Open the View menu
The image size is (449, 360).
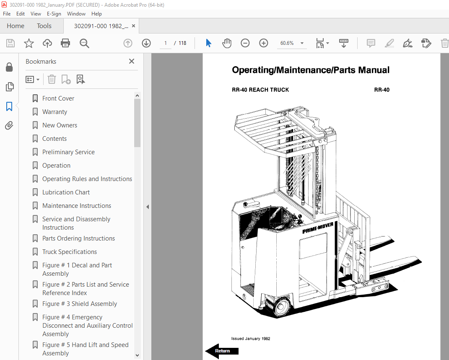coord(36,14)
